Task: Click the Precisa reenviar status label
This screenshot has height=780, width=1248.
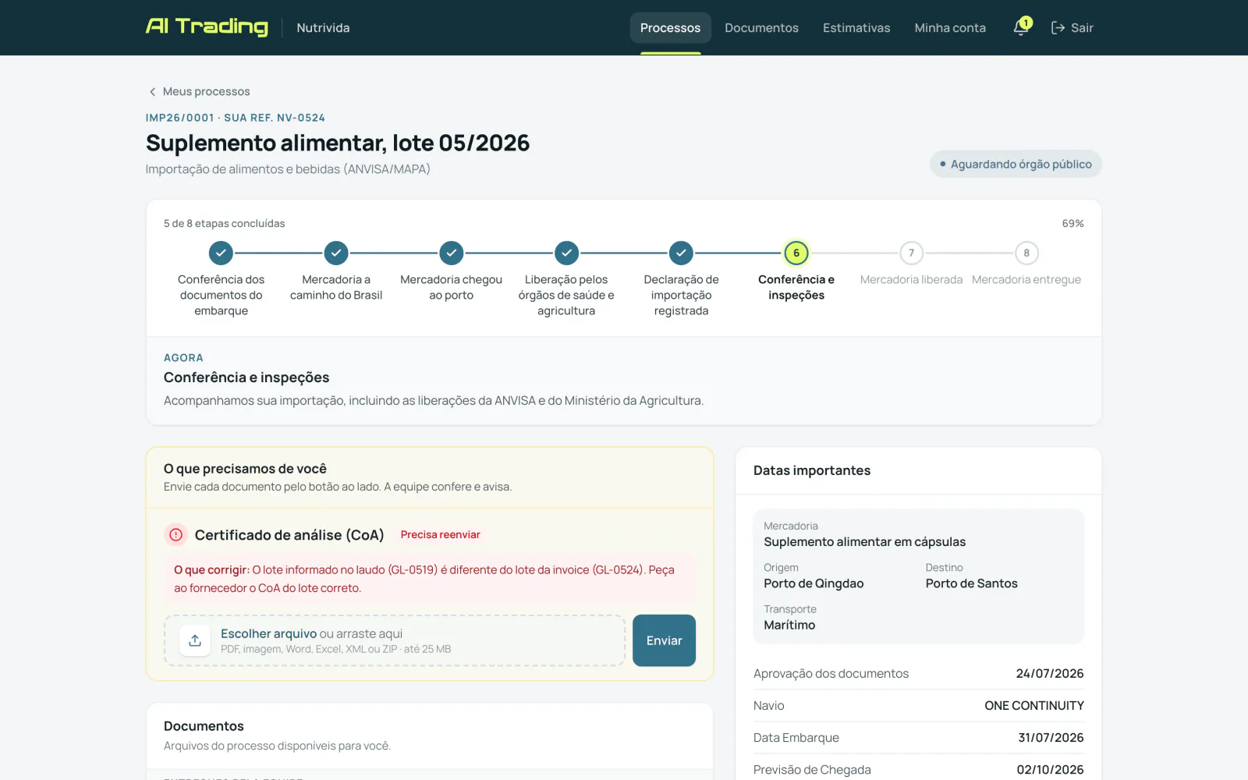Action: pyautogui.click(x=440, y=535)
